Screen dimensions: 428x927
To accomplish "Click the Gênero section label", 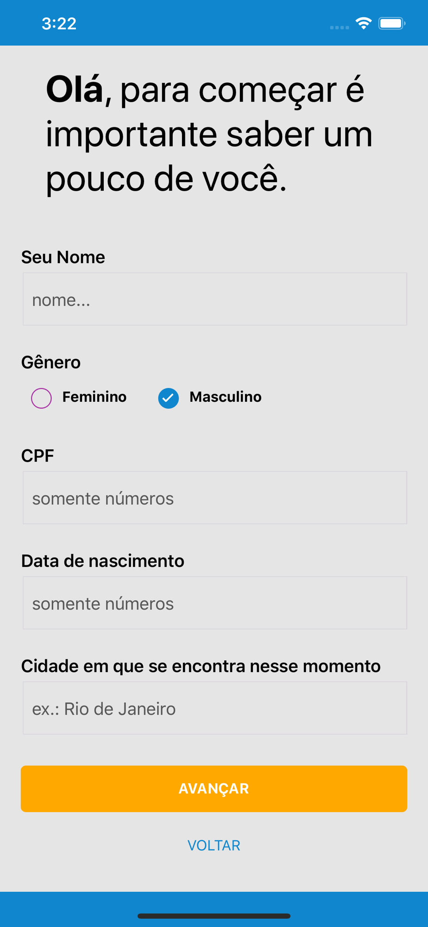I will (x=51, y=362).
